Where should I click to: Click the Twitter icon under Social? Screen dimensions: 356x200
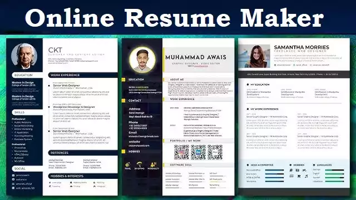point(13,179)
